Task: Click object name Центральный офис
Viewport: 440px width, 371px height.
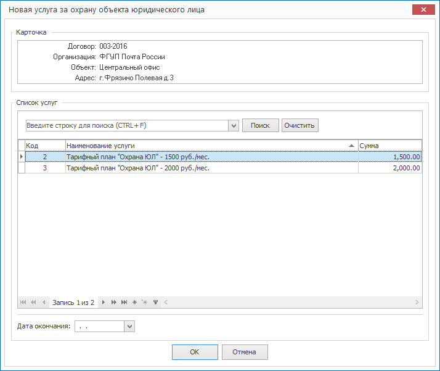Action: [129, 67]
